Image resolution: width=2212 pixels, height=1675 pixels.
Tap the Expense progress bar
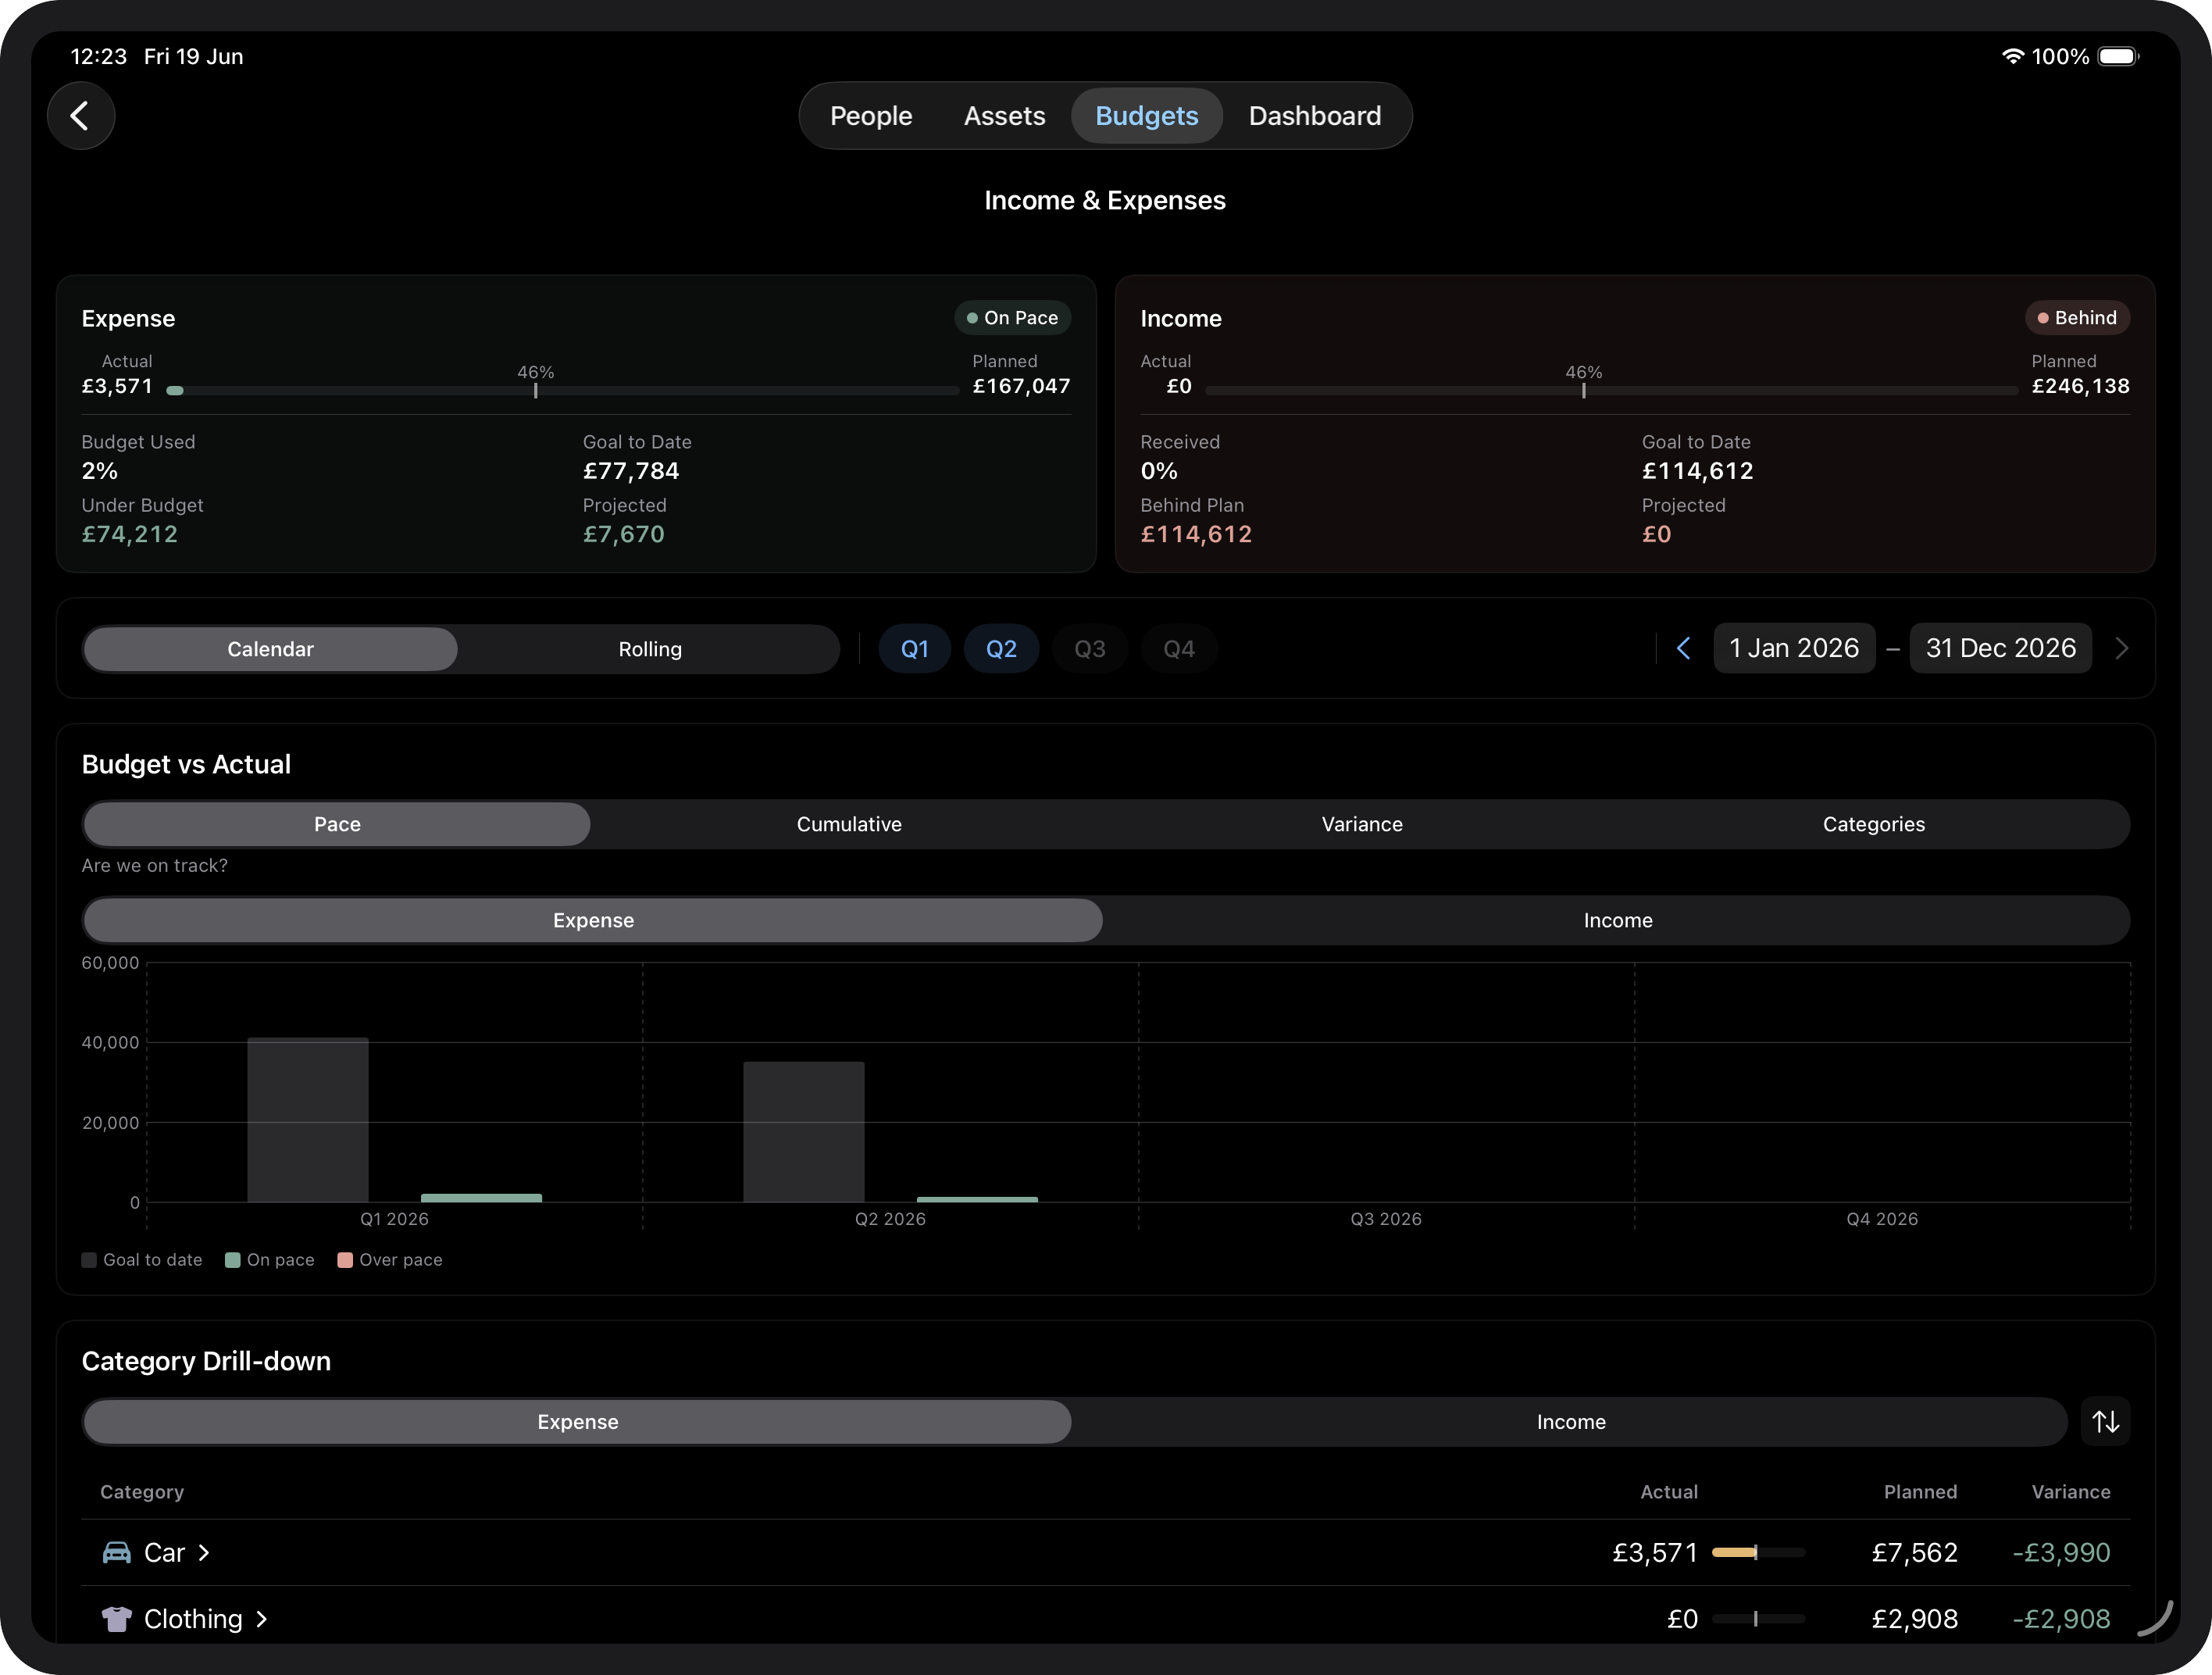coord(563,391)
